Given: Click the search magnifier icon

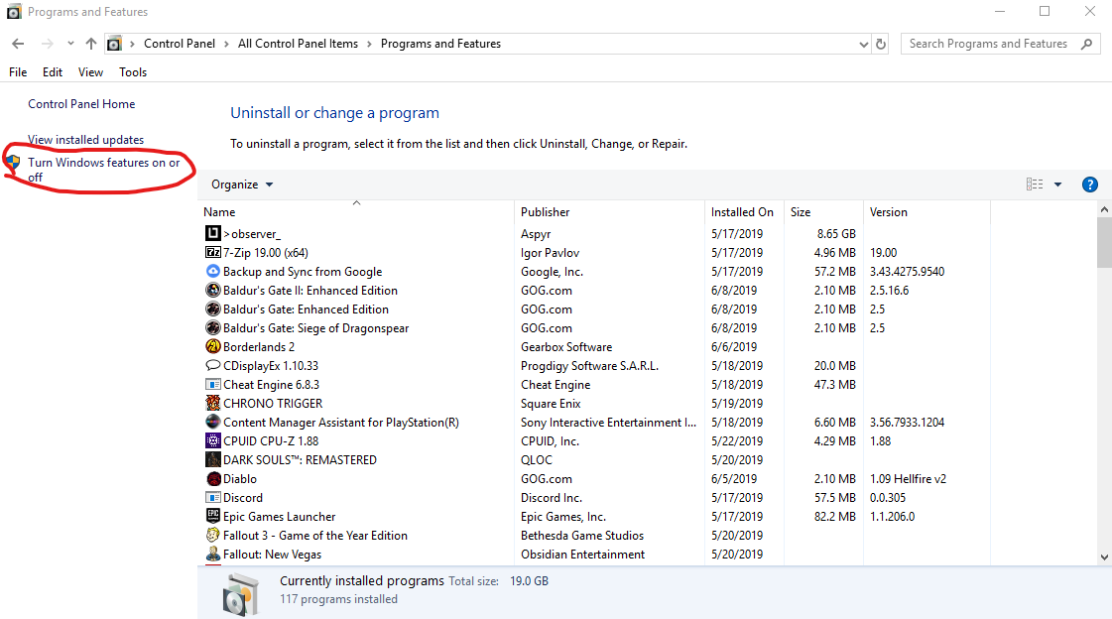Looking at the screenshot, I should point(1086,44).
